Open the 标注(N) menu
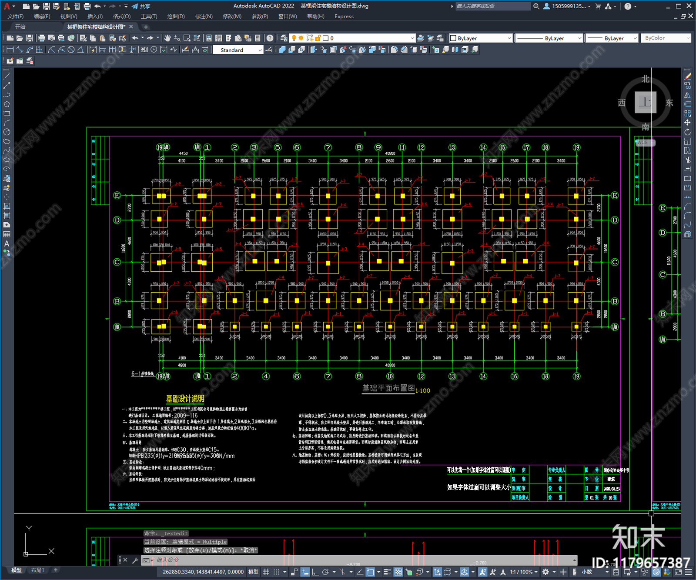The width and height of the screenshot is (696, 580). coord(204,17)
